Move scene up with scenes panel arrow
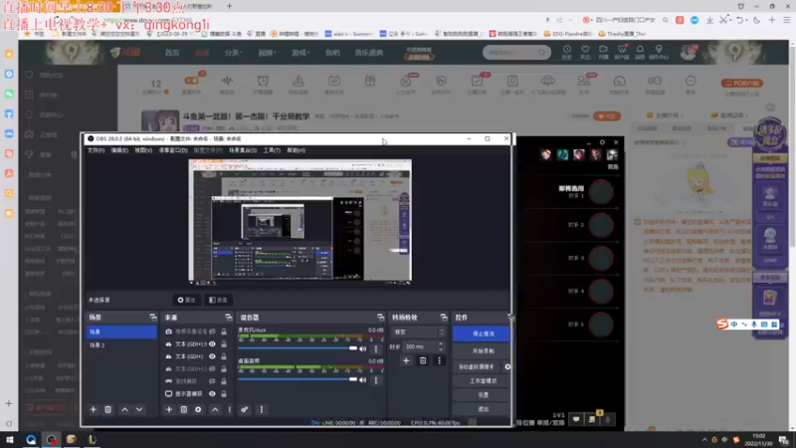This screenshot has width=796, height=448. (x=124, y=409)
